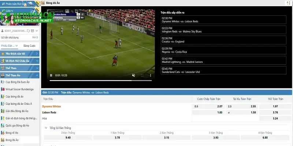This screenshot has width=293, height=146.
Task: Expand the Vô Địch Nữ Châu Âu section
Action: [37, 61]
